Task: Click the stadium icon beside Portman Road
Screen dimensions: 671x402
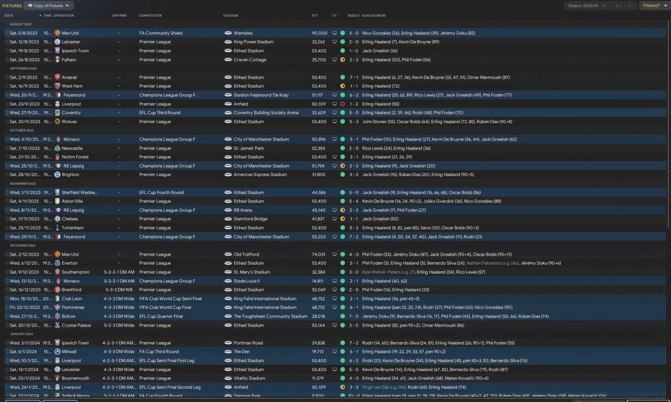Action: (228, 343)
